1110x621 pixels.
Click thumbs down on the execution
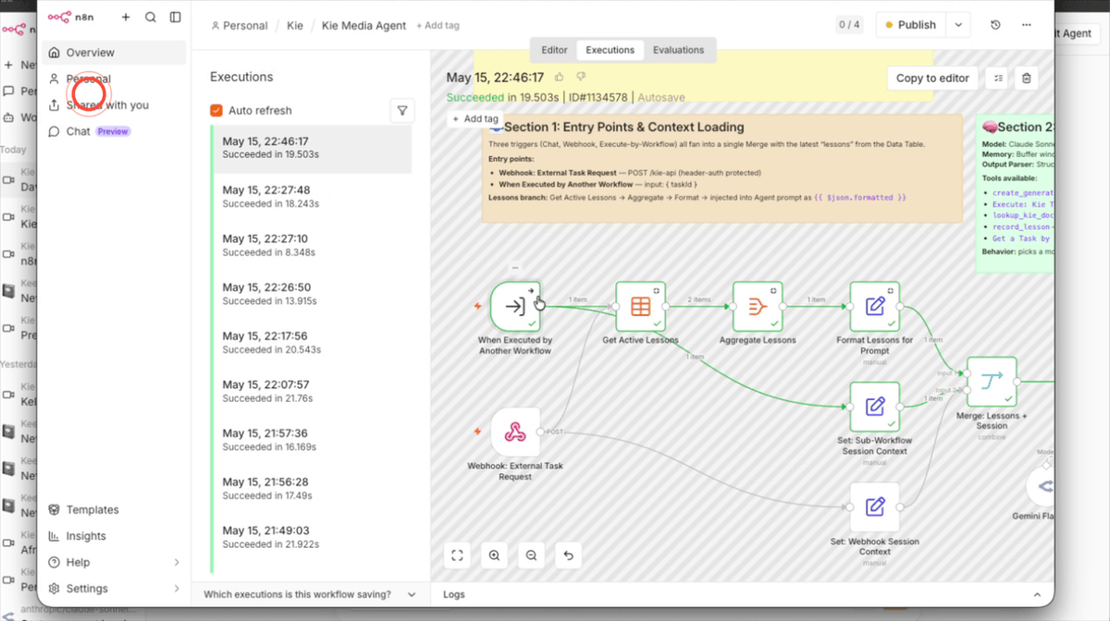[x=581, y=78]
